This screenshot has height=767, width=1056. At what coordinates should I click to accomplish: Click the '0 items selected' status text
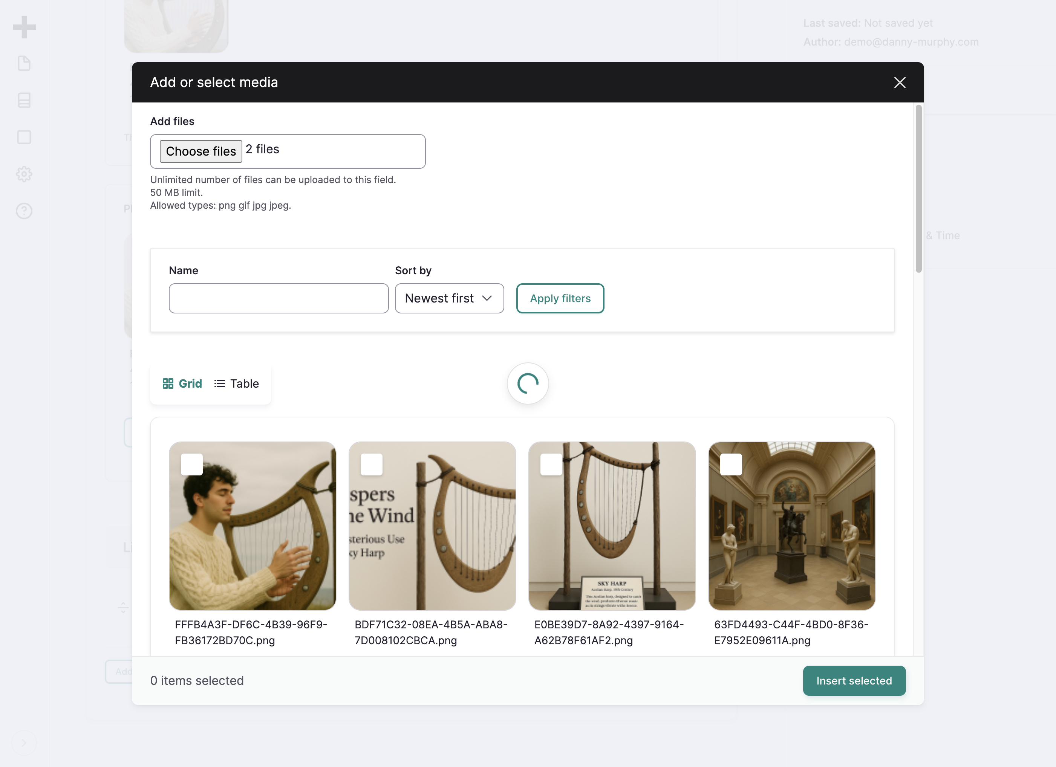point(197,681)
